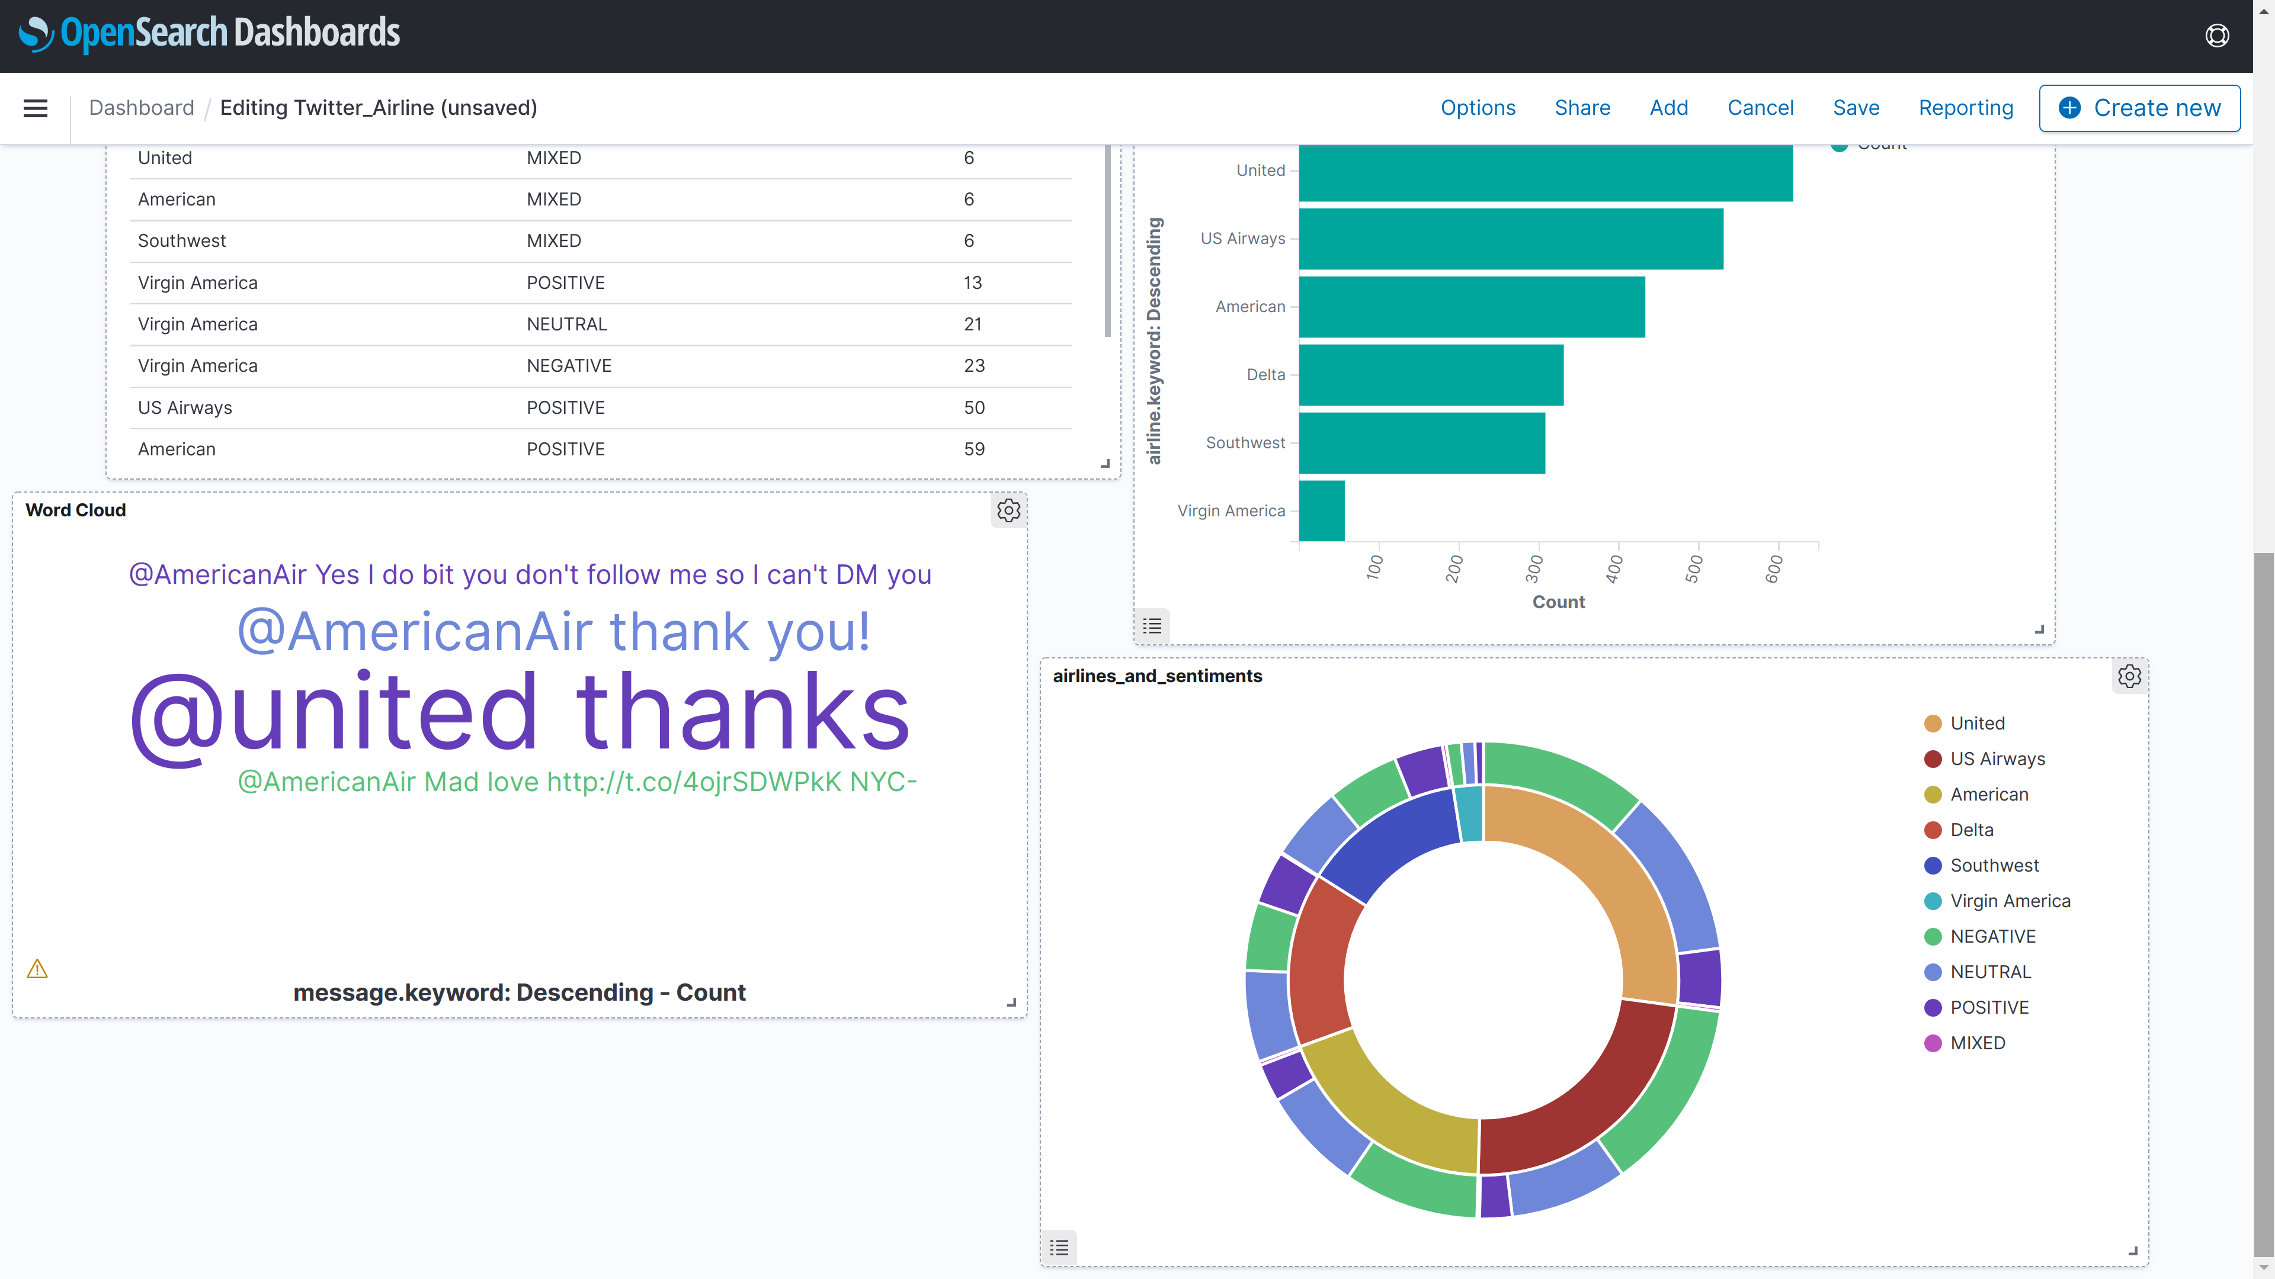This screenshot has height=1279, width=2275.
Task: Click the Word Cloud warning triangle icon
Action: [37, 969]
